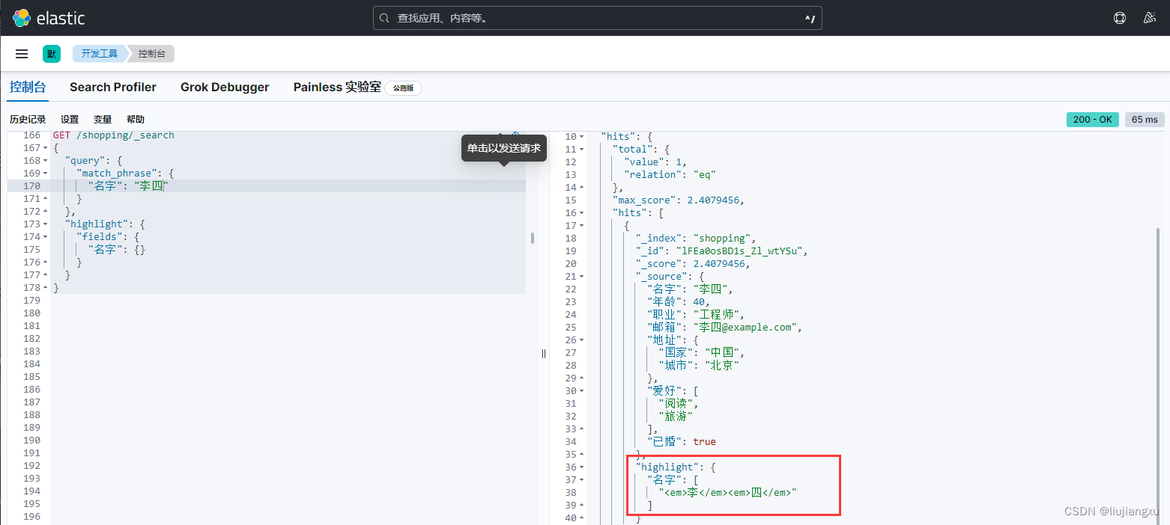1170x525 pixels.
Task: Open 历史记录 history menu
Action: click(28, 120)
